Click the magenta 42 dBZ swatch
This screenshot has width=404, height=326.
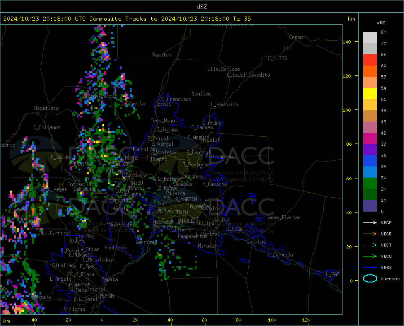370,139
